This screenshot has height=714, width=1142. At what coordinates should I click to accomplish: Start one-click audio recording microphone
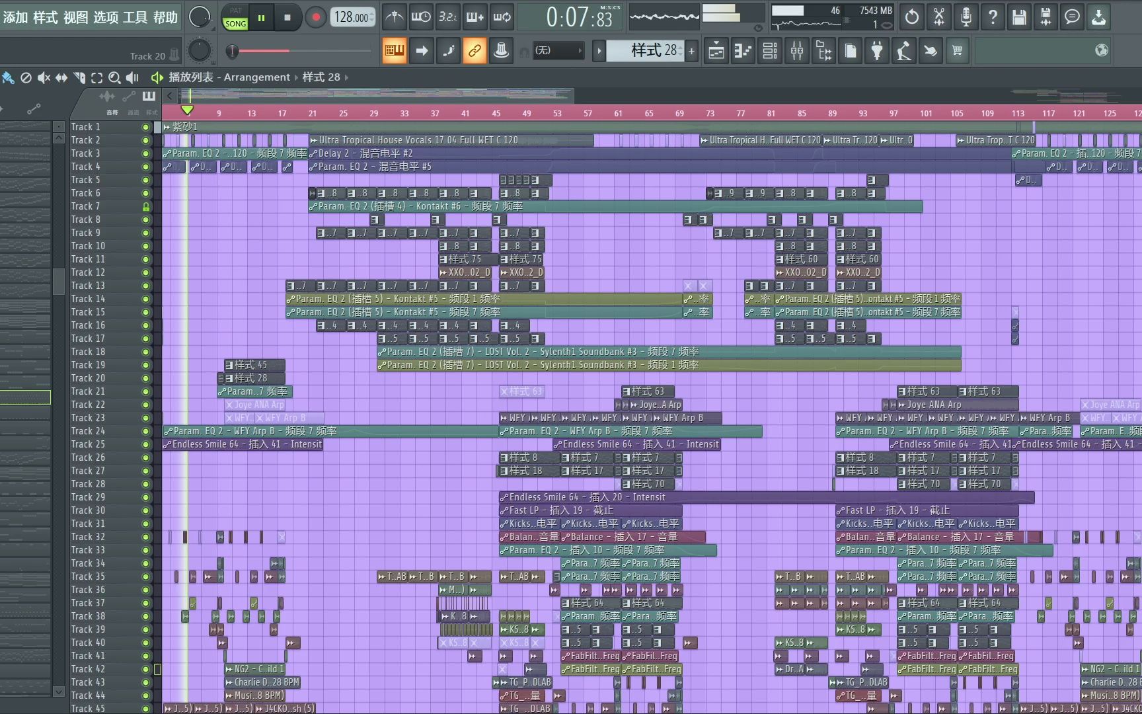coord(966,17)
